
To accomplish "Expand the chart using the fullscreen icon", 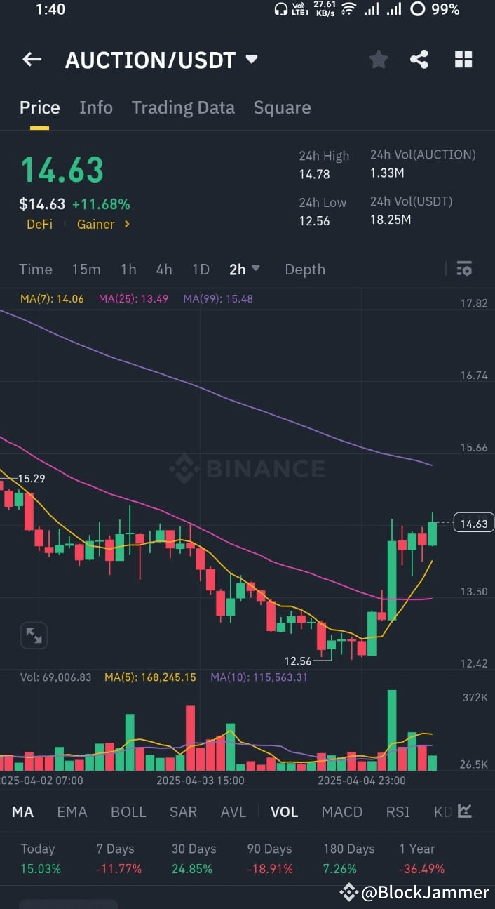I will click(x=34, y=635).
